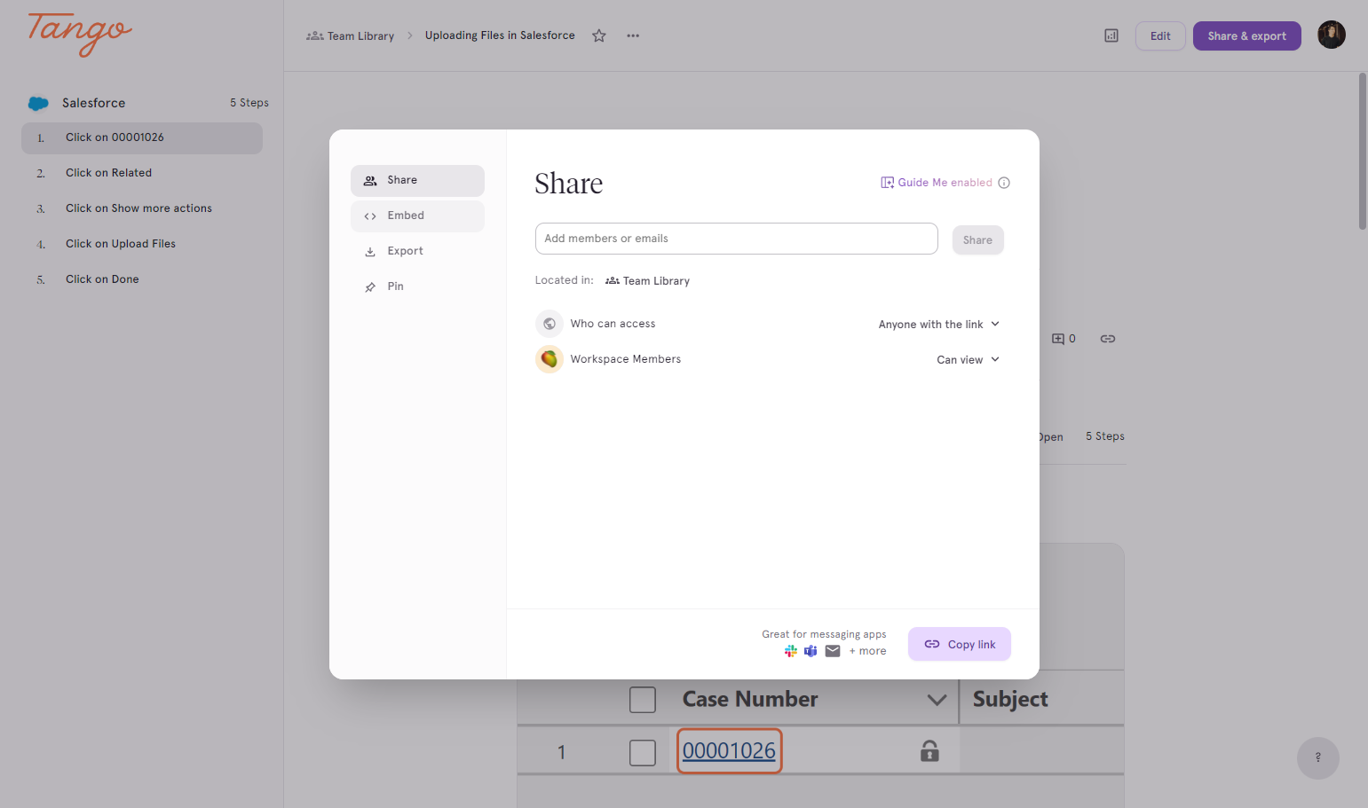Expand the Case Number column chevron
This screenshot has width=1368, height=808.
937,700
